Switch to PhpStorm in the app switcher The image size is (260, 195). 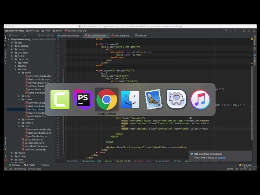(83, 100)
